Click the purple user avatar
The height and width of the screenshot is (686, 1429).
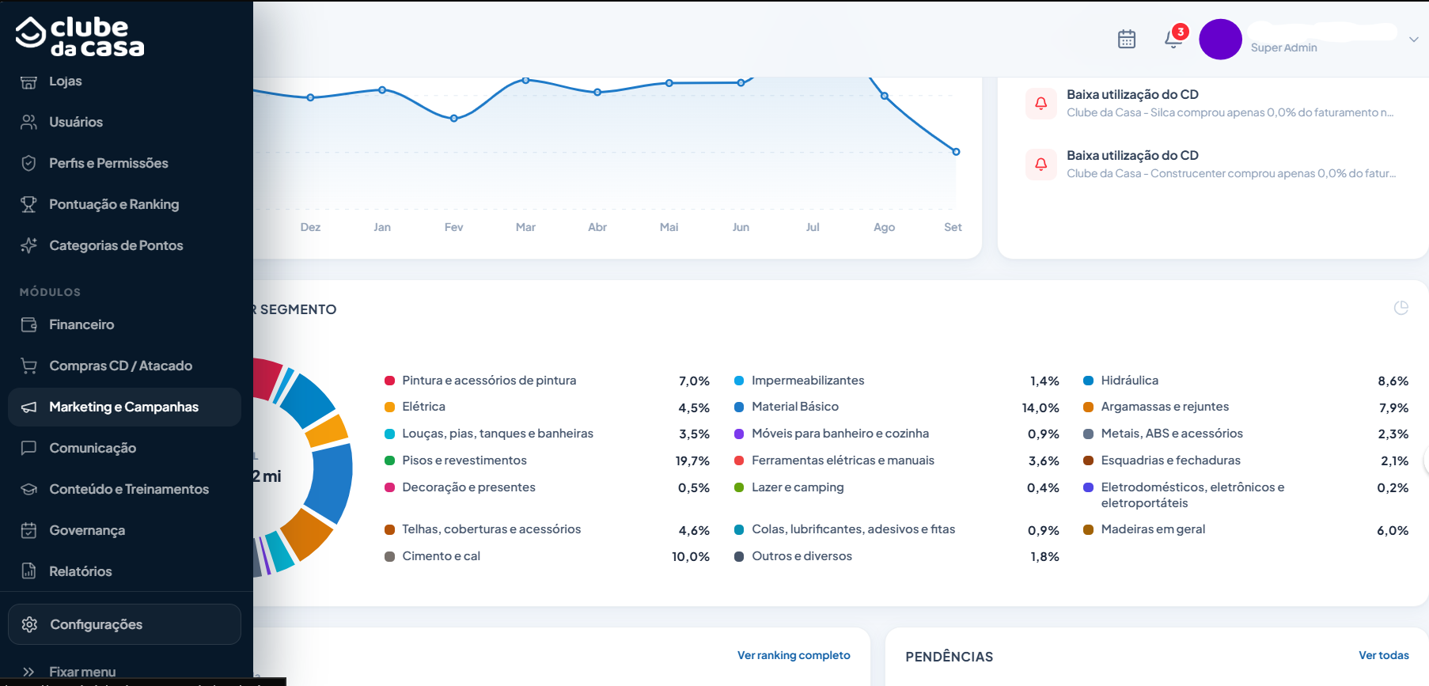coord(1220,39)
